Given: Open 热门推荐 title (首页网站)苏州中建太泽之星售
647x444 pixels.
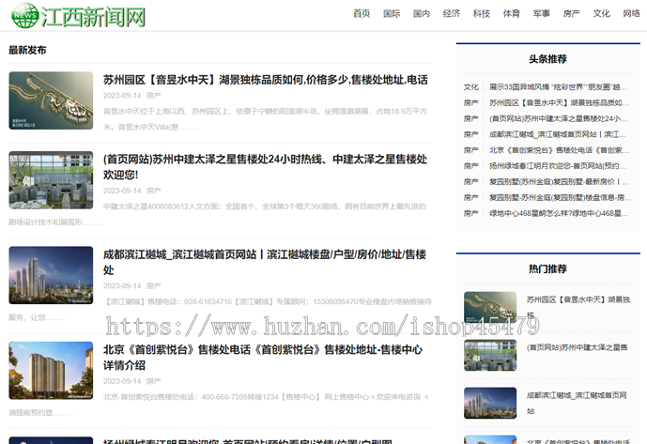Looking at the screenshot, I should (577, 347).
